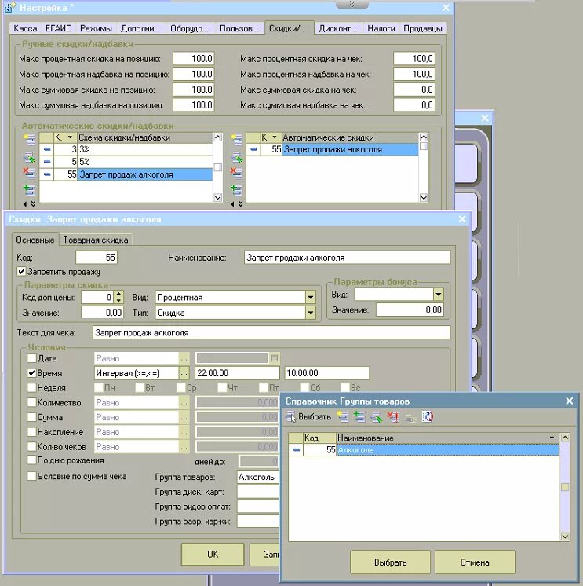Screen dimensions: 583x586
Task: Open sort arrow in Автоматические скидки K column
Action: (x=275, y=137)
